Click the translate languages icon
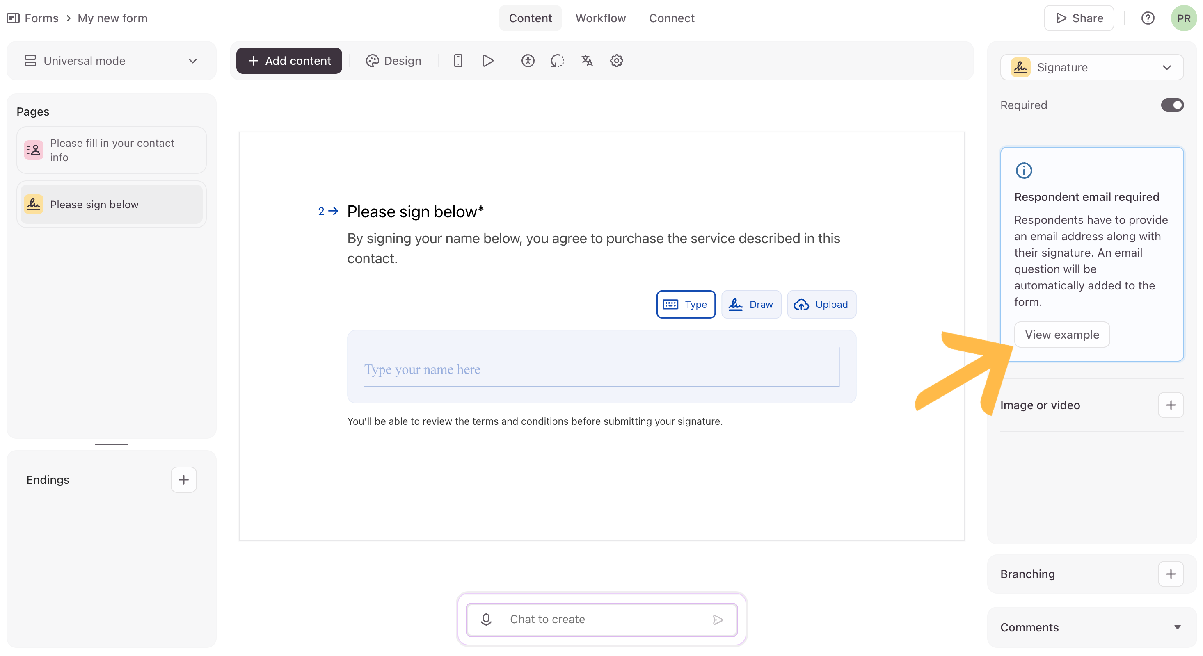 click(587, 61)
